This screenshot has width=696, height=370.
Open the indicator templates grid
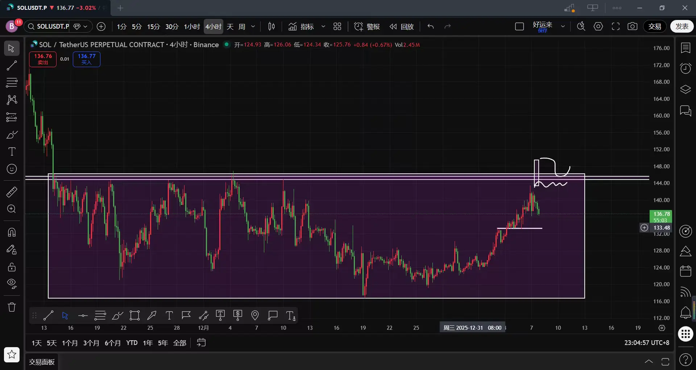tap(337, 26)
